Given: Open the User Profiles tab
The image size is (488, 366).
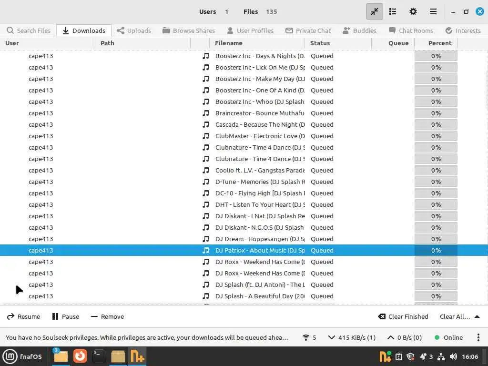Looking at the screenshot, I should point(250,30).
